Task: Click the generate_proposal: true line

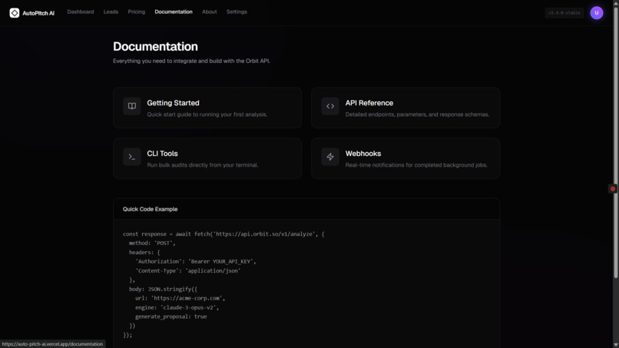Action: 171,317
